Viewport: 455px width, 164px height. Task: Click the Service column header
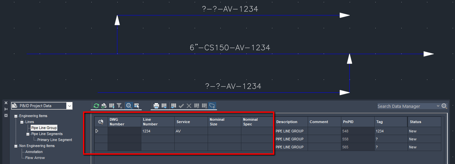191,122
